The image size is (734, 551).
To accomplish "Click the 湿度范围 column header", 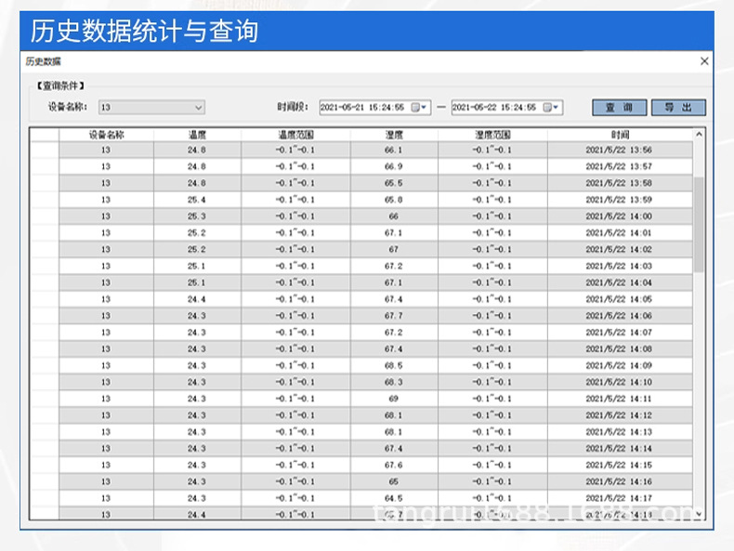I will point(492,135).
